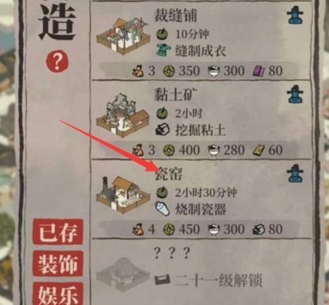Screen dimensions: 329x305
Task: Select the 裁缝铺 tailor shop building thumbnail
Action: tap(123, 36)
